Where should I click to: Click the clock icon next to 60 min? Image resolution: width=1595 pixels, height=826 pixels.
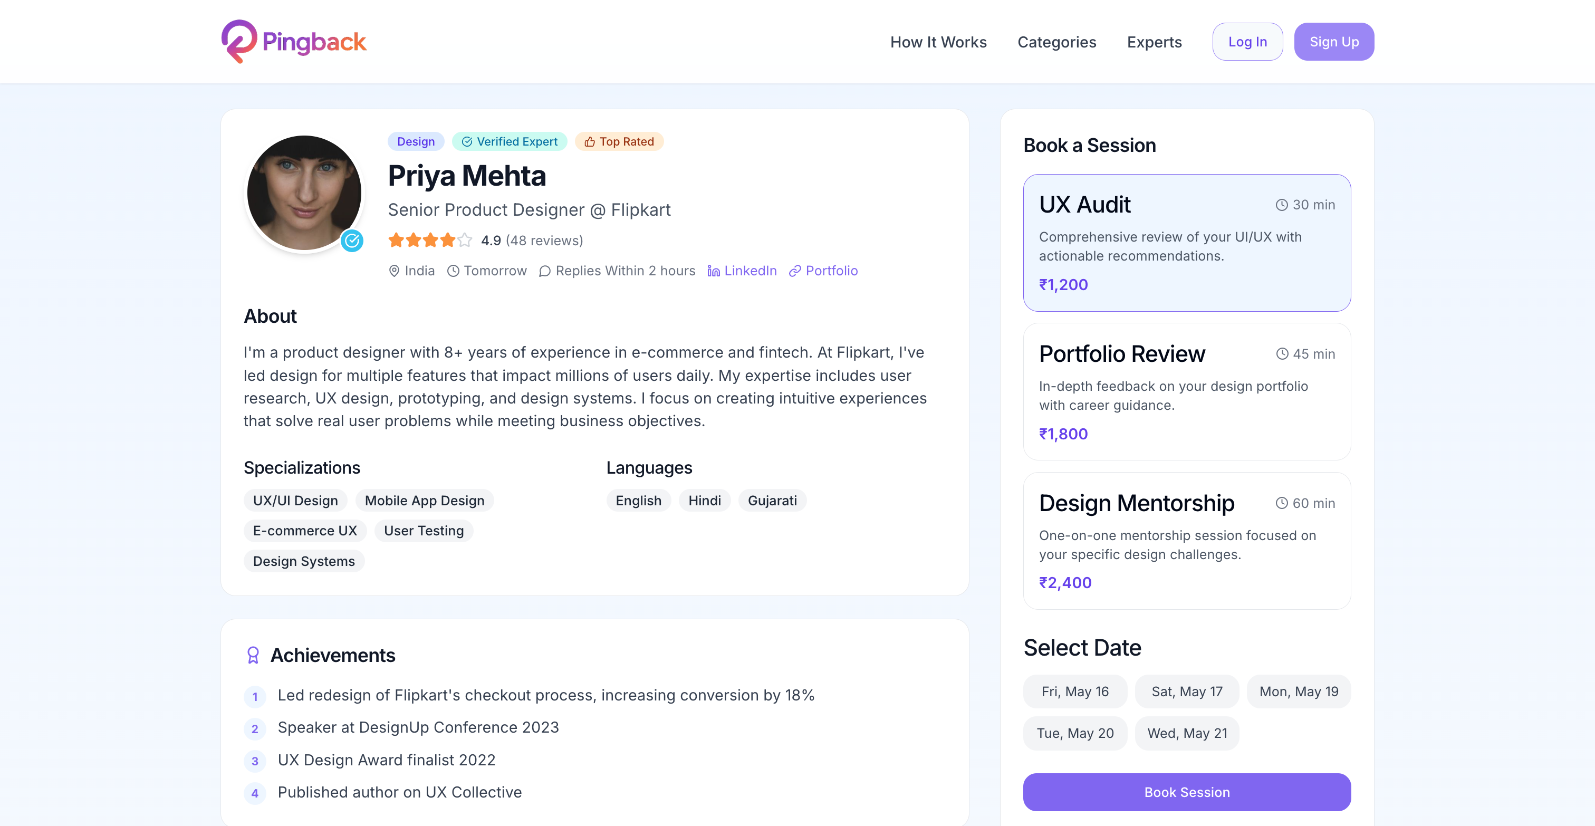[x=1281, y=503]
